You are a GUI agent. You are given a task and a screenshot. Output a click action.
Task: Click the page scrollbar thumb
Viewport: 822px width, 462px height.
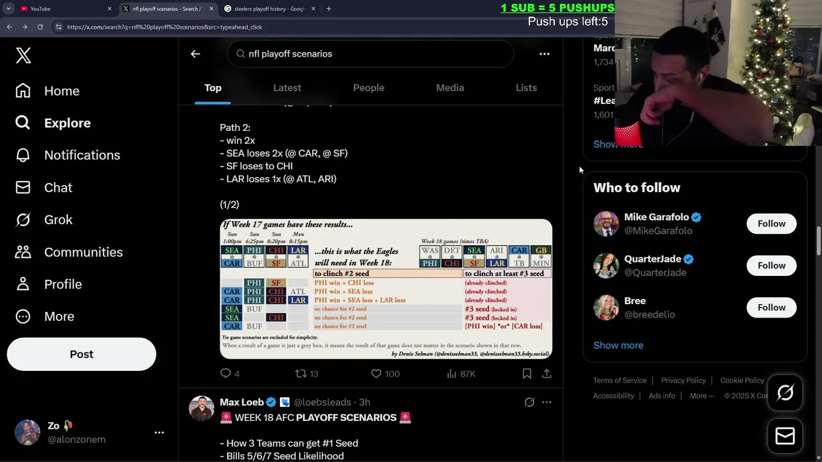(x=819, y=241)
